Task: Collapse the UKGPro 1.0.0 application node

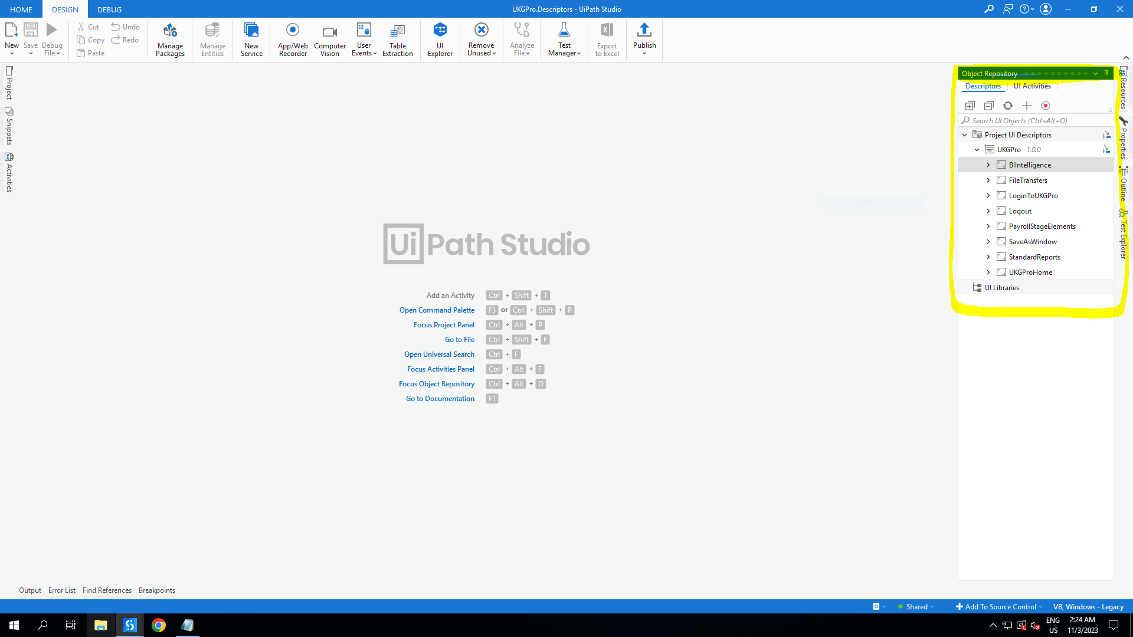Action: (x=977, y=150)
